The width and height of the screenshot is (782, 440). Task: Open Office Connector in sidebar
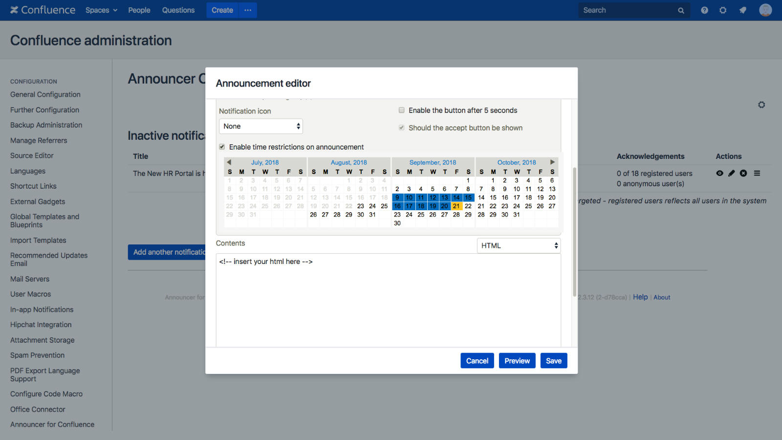38,409
